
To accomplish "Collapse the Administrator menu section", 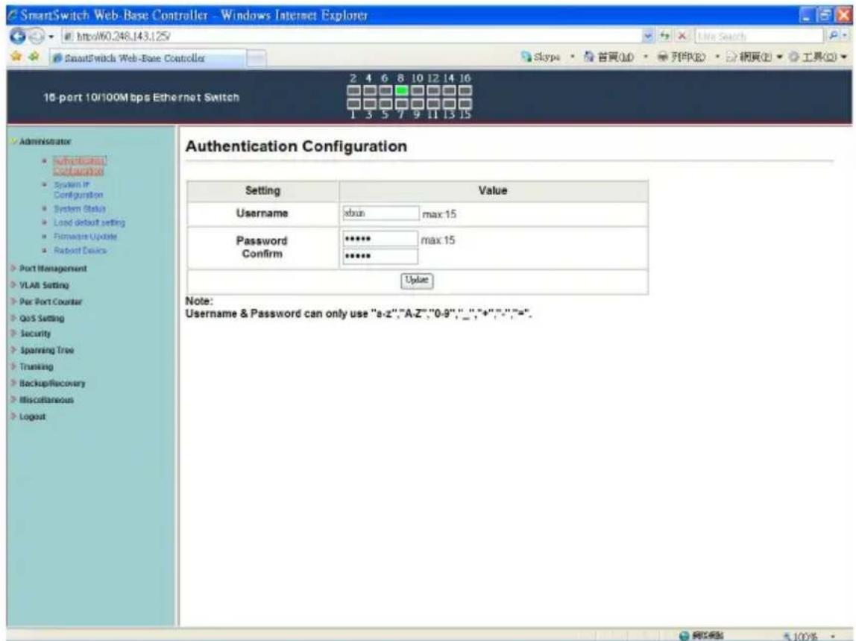I will click(x=45, y=142).
